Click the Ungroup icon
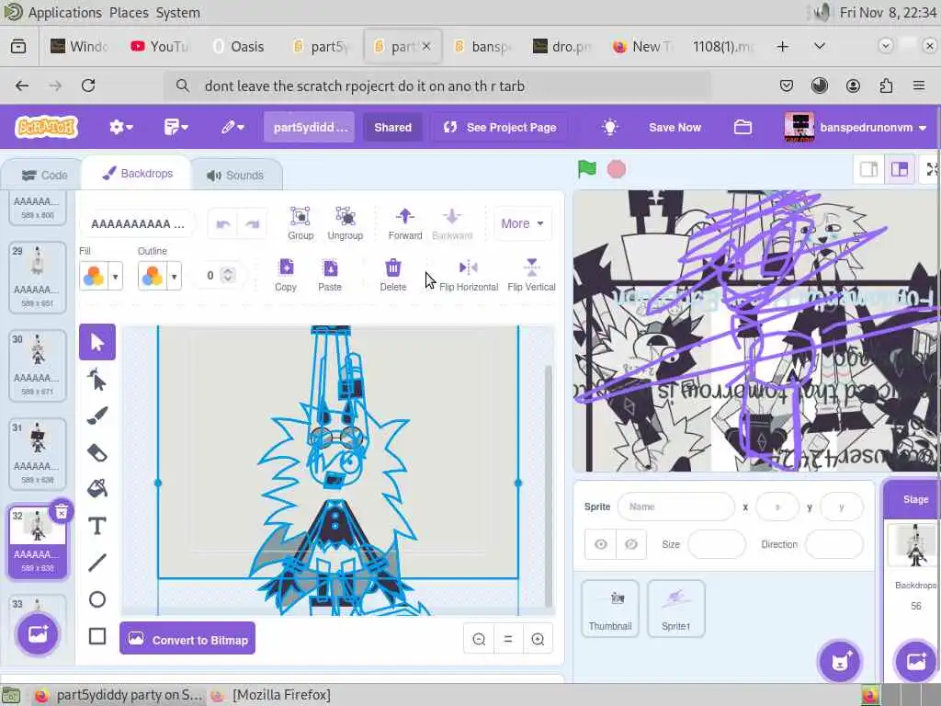The image size is (941, 706). coord(346,223)
